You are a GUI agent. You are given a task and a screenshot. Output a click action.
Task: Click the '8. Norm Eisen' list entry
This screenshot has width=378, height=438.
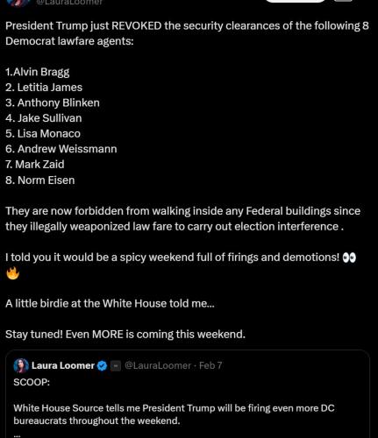pos(40,180)
